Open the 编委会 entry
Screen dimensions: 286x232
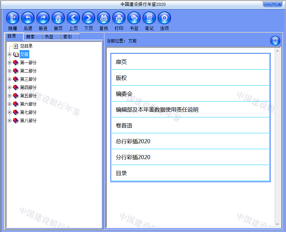click(x=191, y=94)
